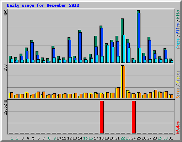Viewport: 182px width, 142px height.
Task: Click x-axis day label "18"
Action: [x=101, y=138]
